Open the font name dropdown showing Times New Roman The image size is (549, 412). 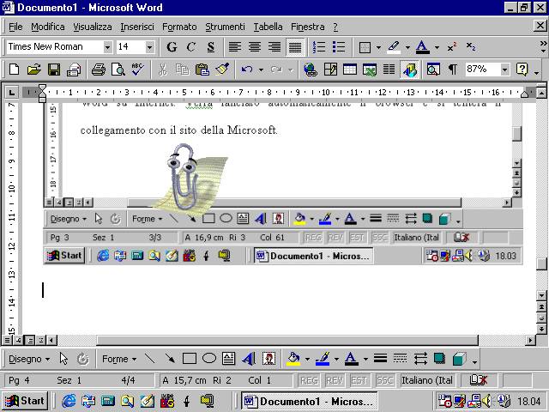point(107,47)
